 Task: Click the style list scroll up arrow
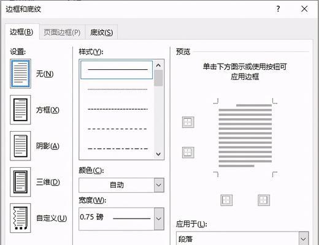[x=158, y=66]
